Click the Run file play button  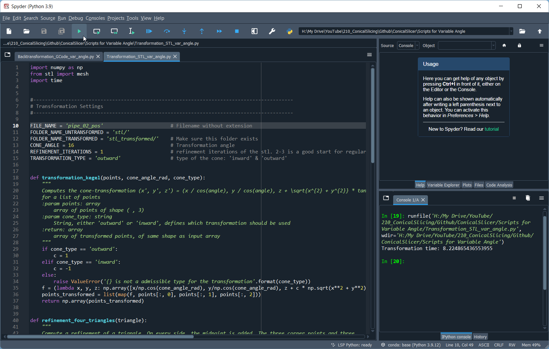click(x=79, y=31)
